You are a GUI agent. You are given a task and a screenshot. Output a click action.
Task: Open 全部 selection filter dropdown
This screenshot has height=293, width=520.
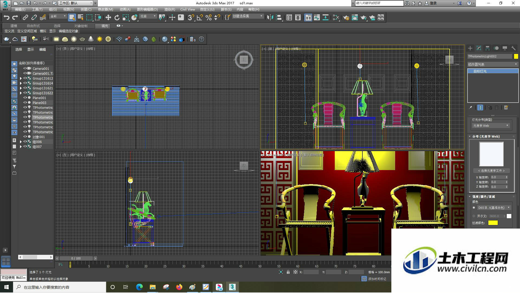[58, 16]
